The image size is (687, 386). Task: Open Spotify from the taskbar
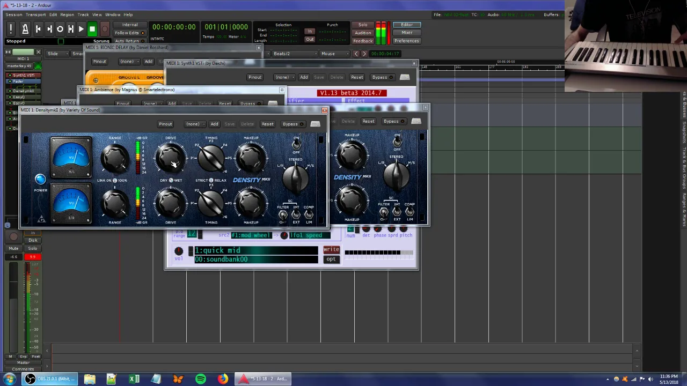[x=200, y=379]
